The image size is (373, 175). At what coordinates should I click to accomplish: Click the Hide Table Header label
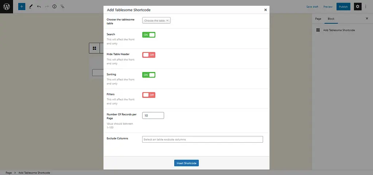pos(118,54)
